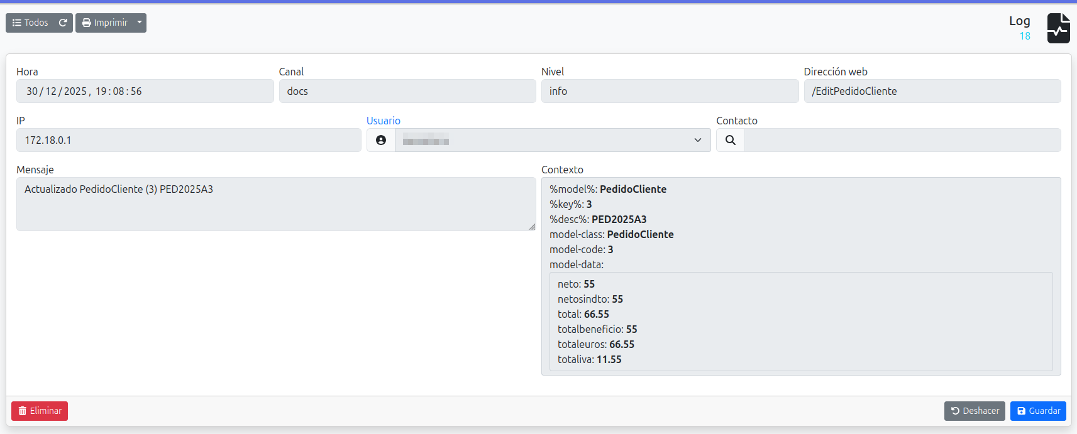Open the Usuario dropdown selector
Screen dimensions: 1077x434
pyautogui.click(x=552, y=140)
